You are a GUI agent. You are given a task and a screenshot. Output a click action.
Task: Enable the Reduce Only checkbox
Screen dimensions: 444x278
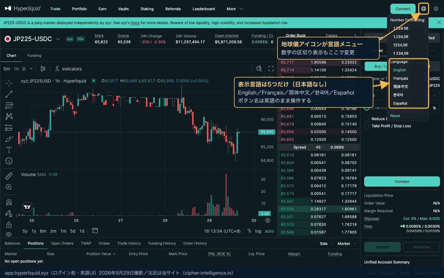coord(367,119)
